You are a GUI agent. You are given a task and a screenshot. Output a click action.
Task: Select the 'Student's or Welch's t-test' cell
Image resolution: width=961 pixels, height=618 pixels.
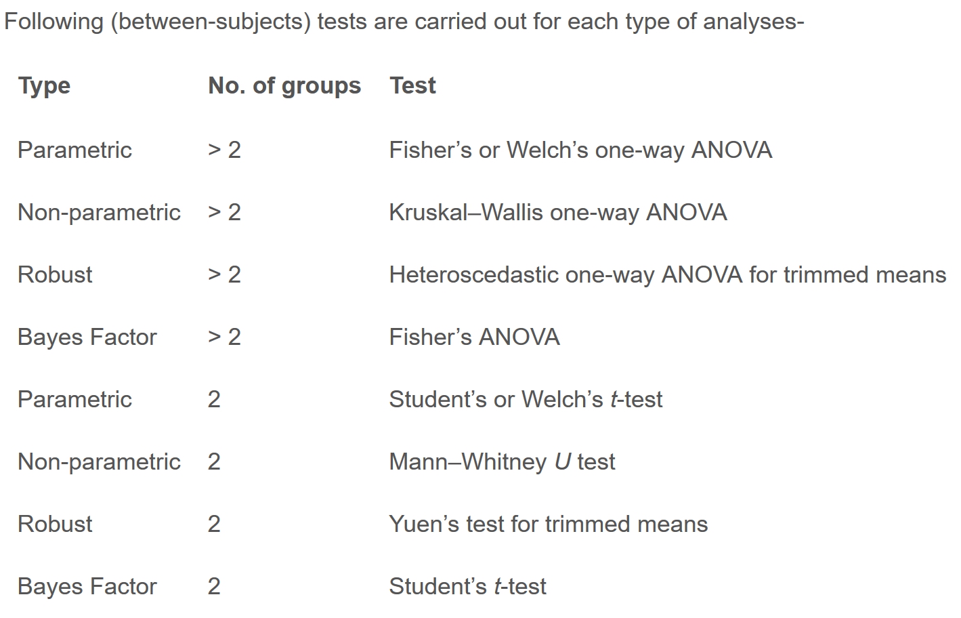point(526,399)
